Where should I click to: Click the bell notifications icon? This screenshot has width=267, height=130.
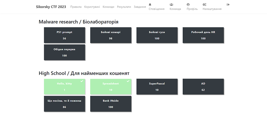pos(150,5)
